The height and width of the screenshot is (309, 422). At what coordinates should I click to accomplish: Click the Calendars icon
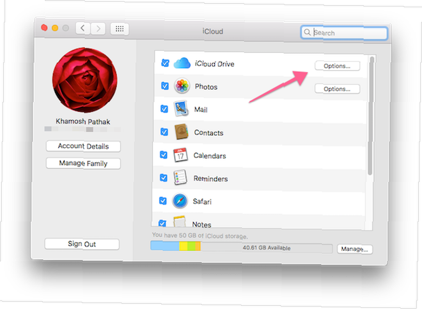pyautogui.click(x=180, y=155)
